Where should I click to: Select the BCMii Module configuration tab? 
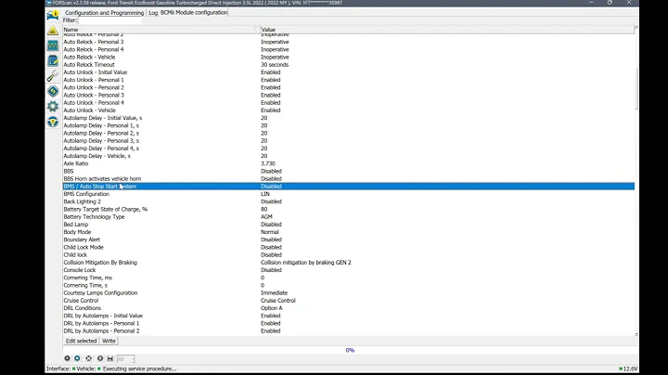pyautogui.click(x=194, y=13)
